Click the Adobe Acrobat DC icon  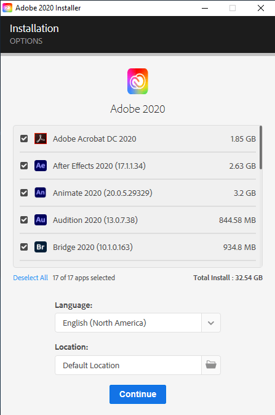point(41,139)
